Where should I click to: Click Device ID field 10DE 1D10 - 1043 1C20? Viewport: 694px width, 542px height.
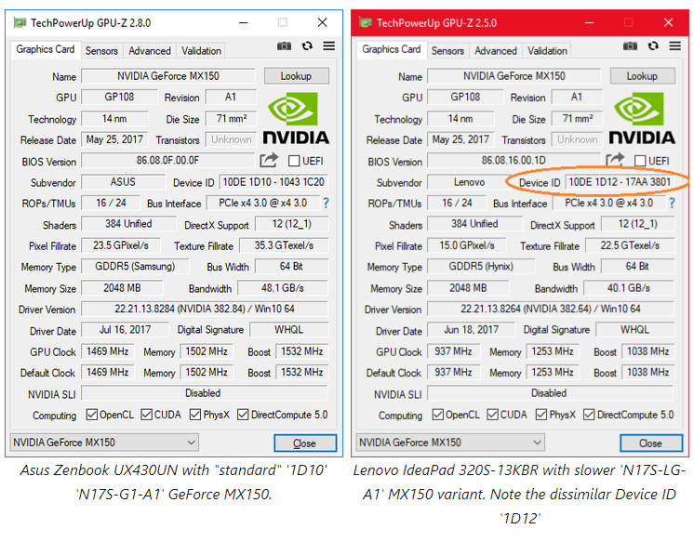274,182
